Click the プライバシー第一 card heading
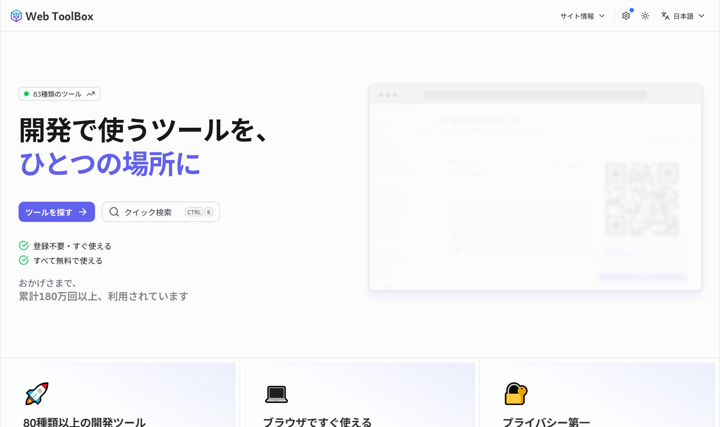This screenshot has width=720, height=427. click(546, 422)
